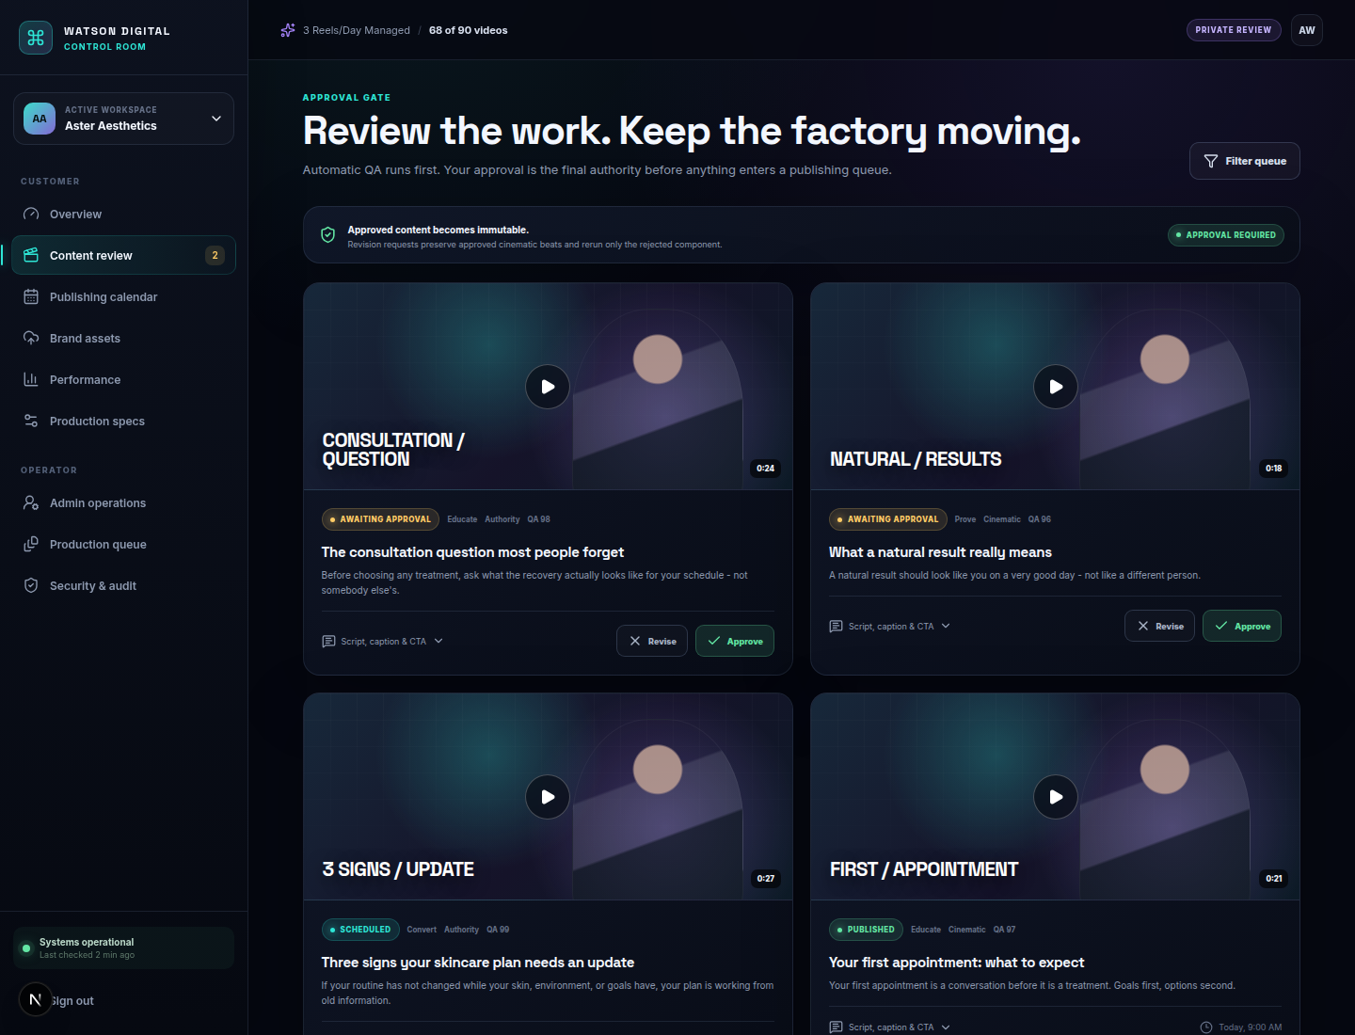Image resolution: width=1355 pixels, height=1035 pixels.
Task: Click the Production specs sliders icon
Action: [31, 421]
